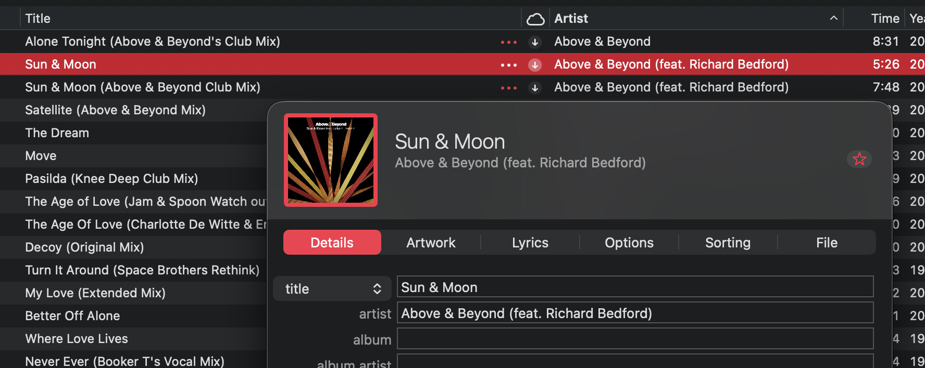Viewport: 925px width, 368px height.
Task: Open the title field type dropdown
Action: pyautogui.click(x=332, y=289)
